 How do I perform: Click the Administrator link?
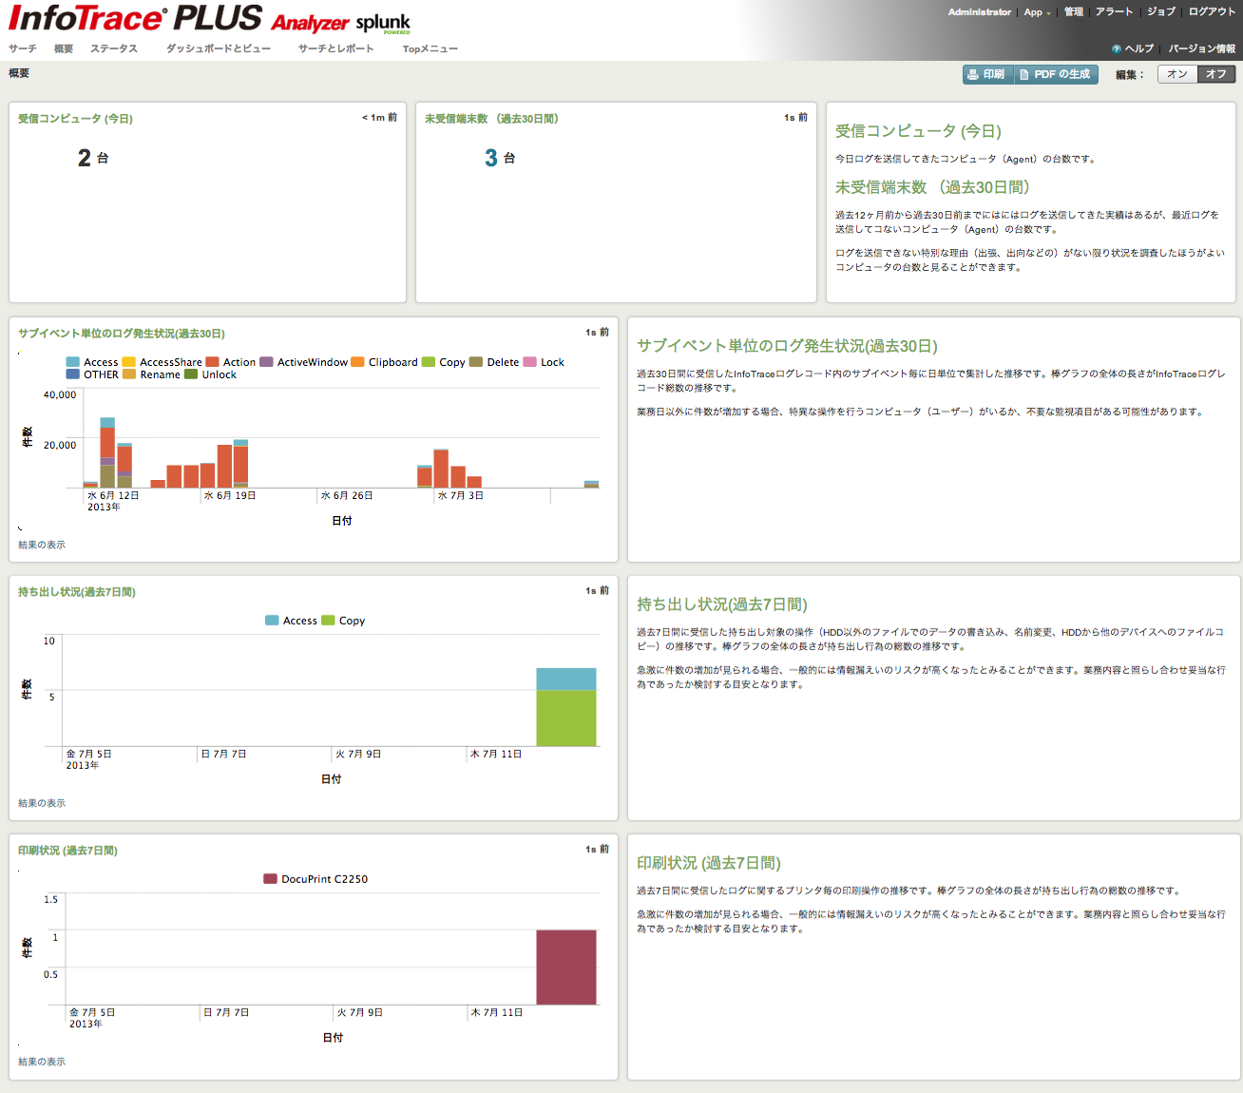tap(979, 12)
